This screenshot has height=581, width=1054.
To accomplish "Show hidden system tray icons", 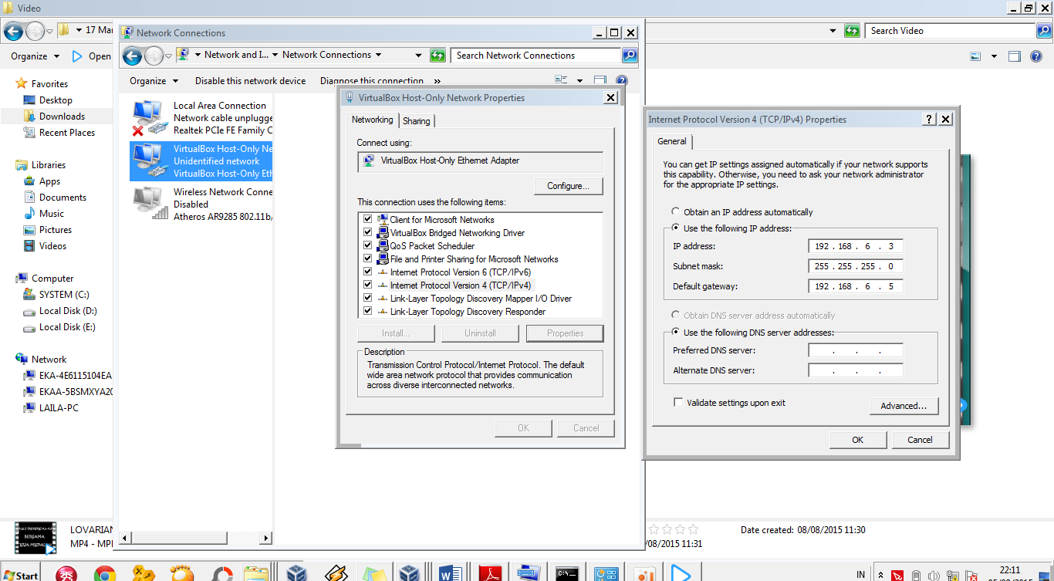I will click(880, 575).
